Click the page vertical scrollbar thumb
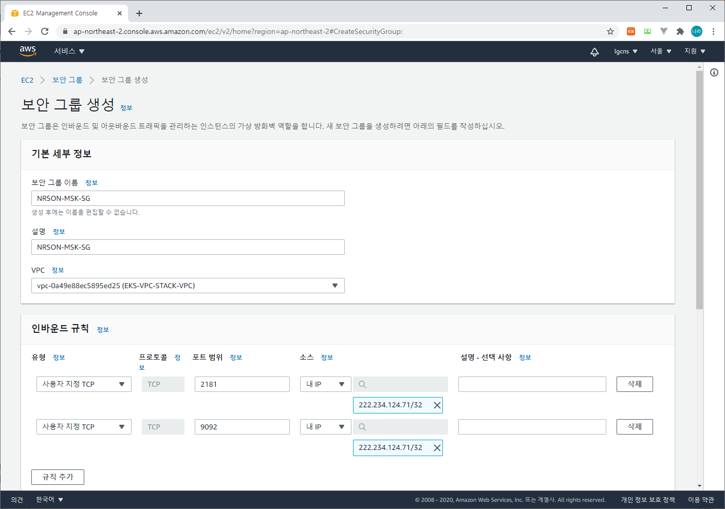Image resolution: width=725 pixels, height=509 pixels. coord(700,190)
